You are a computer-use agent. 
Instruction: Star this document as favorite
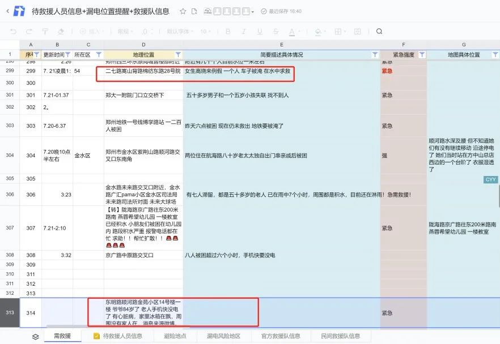183,11
